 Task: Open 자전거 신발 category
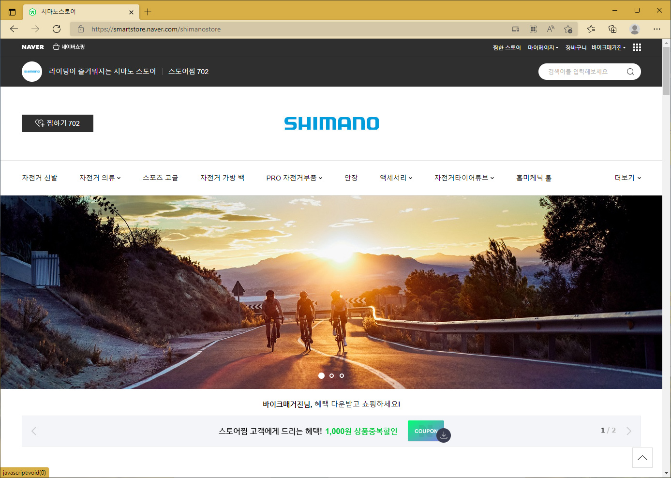(40, 178)
